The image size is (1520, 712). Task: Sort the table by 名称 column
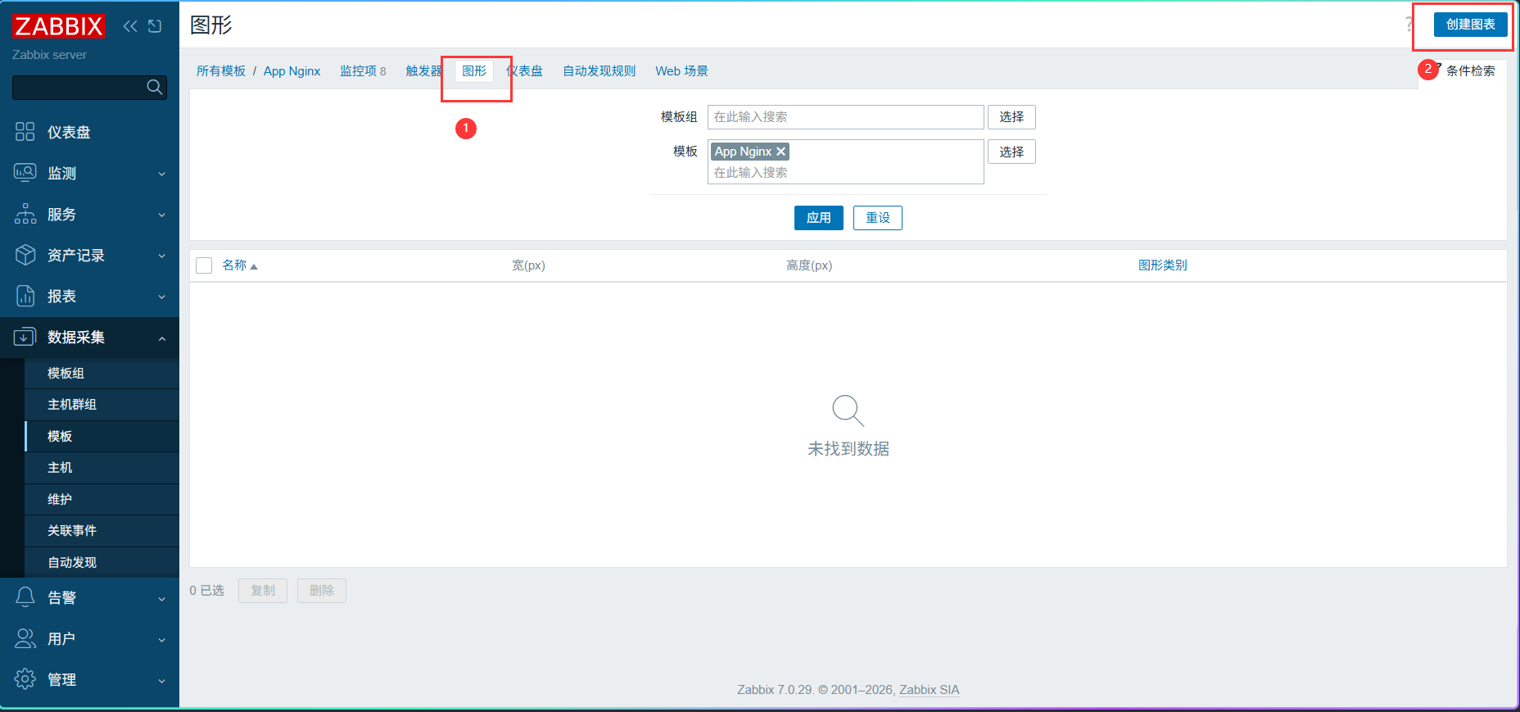(x=240, y=265)
